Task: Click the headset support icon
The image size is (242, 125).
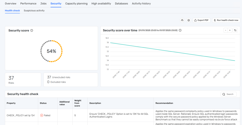Action: click(x=182, y=20)
